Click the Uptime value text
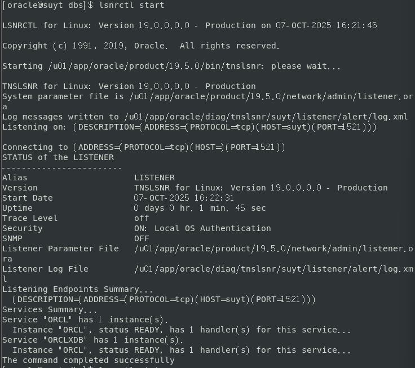The height and width of the screenshot is (368, 415). click(200, 208)
